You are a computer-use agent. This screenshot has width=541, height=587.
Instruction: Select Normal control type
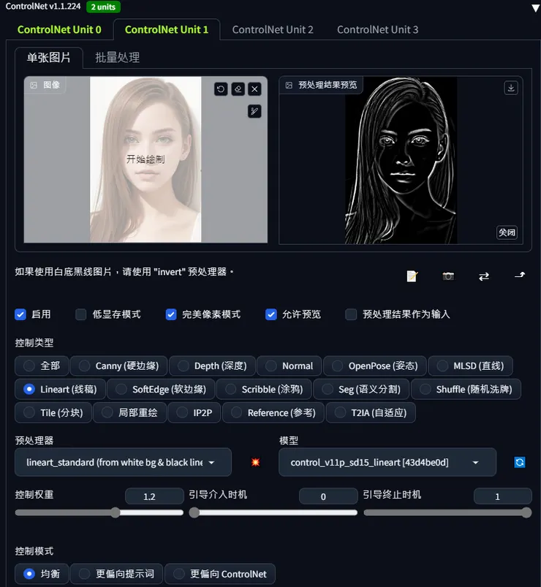tap(289, 366)
